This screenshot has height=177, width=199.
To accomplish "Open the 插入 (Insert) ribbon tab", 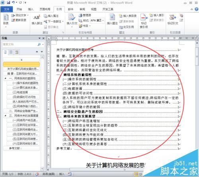I will pos(31,9).
